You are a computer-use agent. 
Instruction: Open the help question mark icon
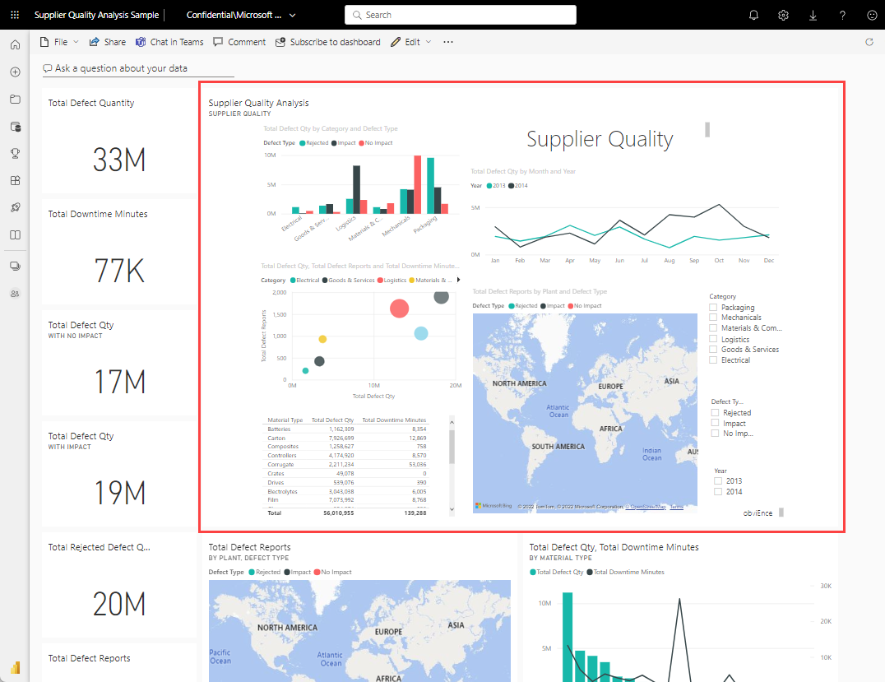coord(842,15)
